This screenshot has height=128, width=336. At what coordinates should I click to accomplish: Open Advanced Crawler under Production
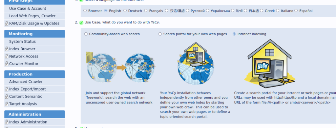(x=34, y=82)
